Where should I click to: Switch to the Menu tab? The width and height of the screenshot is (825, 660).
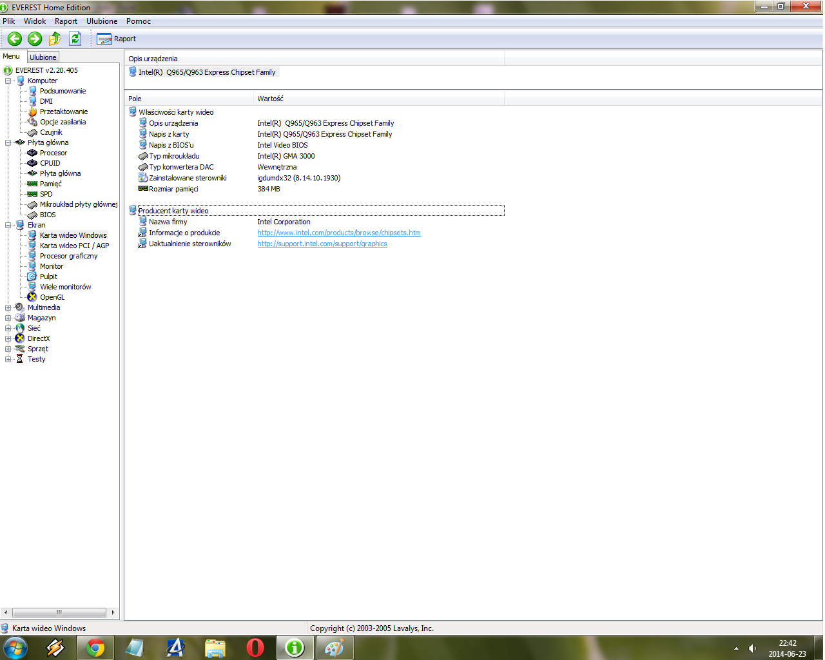click(12, 56)
